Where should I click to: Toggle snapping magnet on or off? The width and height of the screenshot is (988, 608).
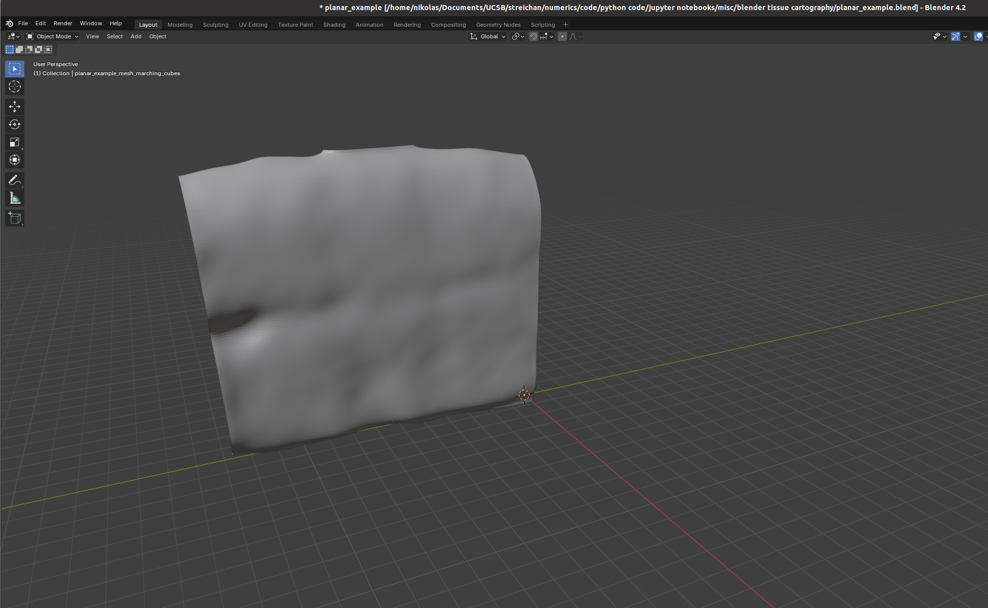533,36
